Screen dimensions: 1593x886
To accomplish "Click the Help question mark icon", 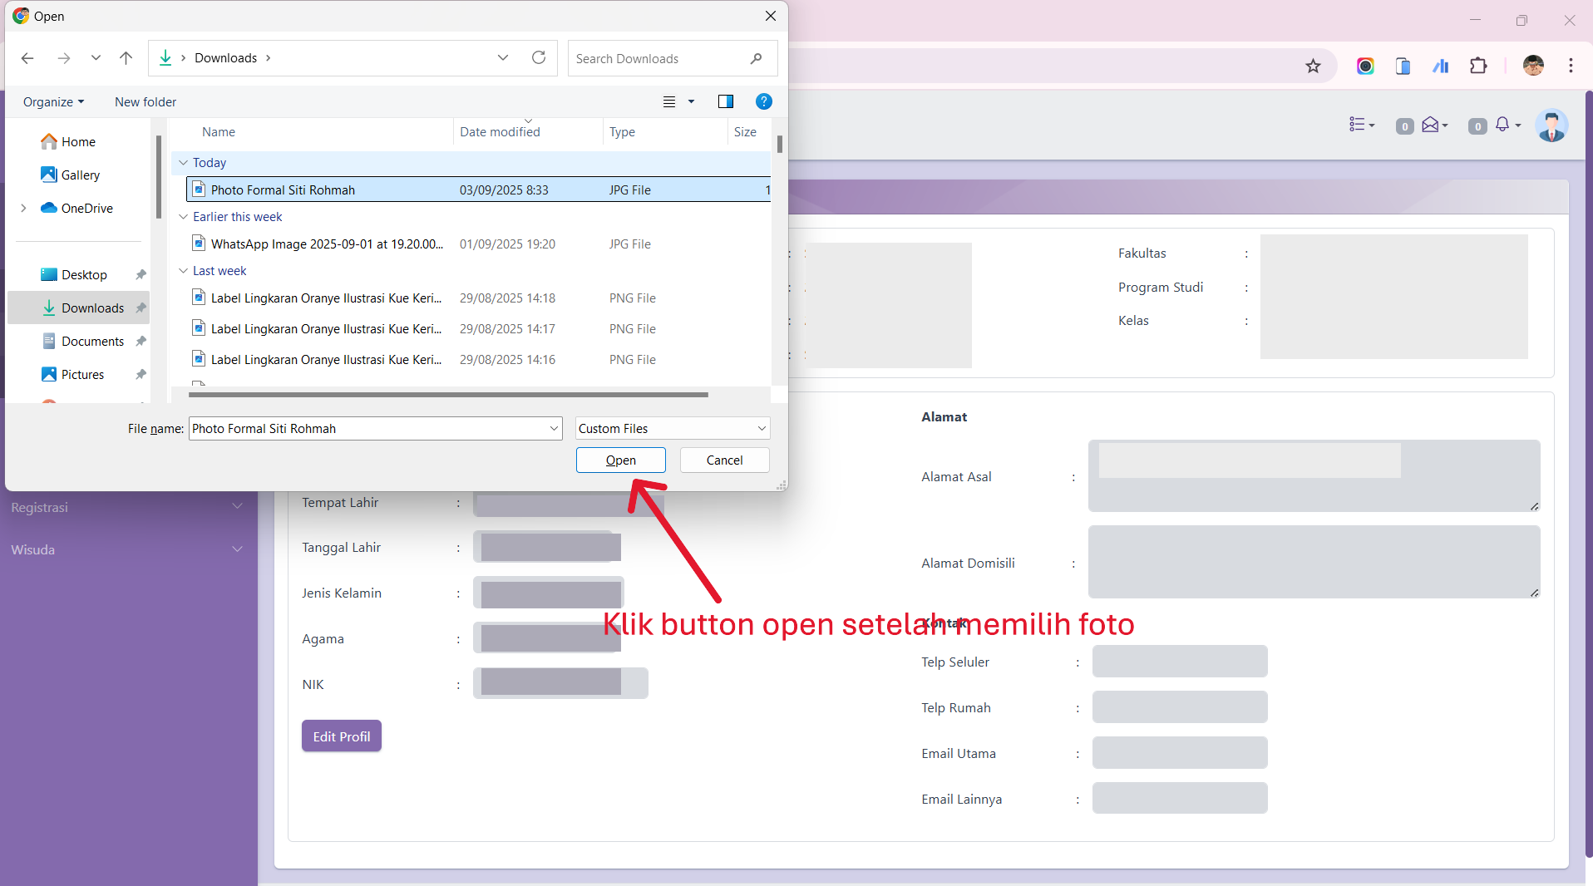I will coord(763,101).
